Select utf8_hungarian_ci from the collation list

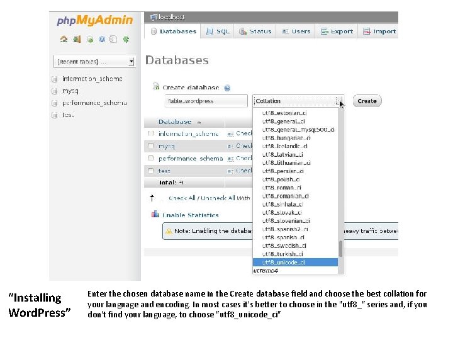286,138
